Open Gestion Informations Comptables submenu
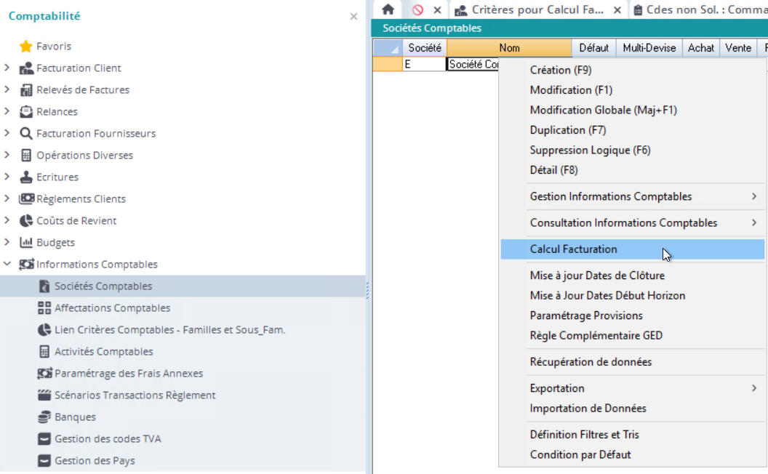The height and width of the screenshot is (474, 768). click(611, 196)
